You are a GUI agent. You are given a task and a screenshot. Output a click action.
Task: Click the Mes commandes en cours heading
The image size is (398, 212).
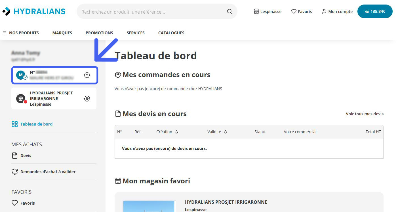(163, 75)
